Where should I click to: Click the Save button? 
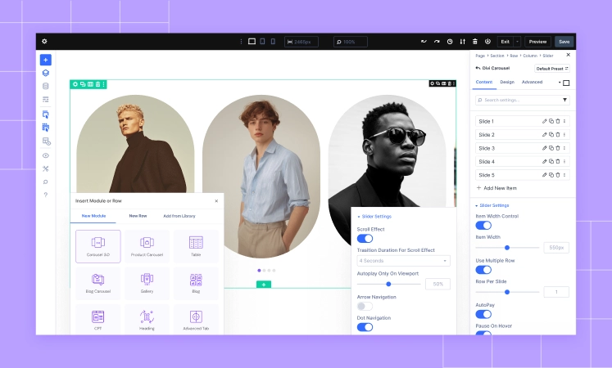(x=564, y=42)
